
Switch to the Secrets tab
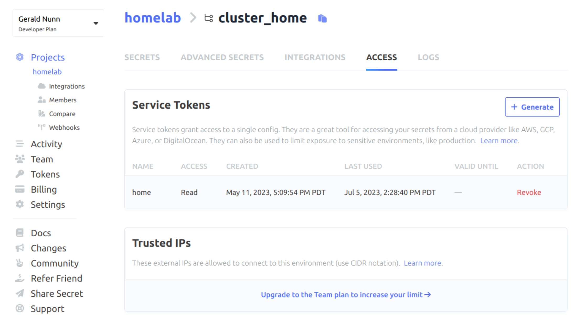click(x=142, y=57)
